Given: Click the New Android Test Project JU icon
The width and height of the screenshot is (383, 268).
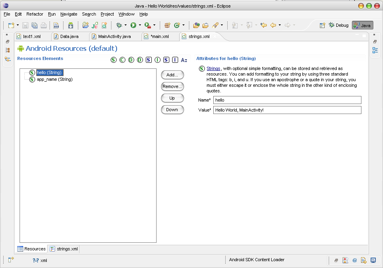Looking at the screenshot, I should click(95, 25).
